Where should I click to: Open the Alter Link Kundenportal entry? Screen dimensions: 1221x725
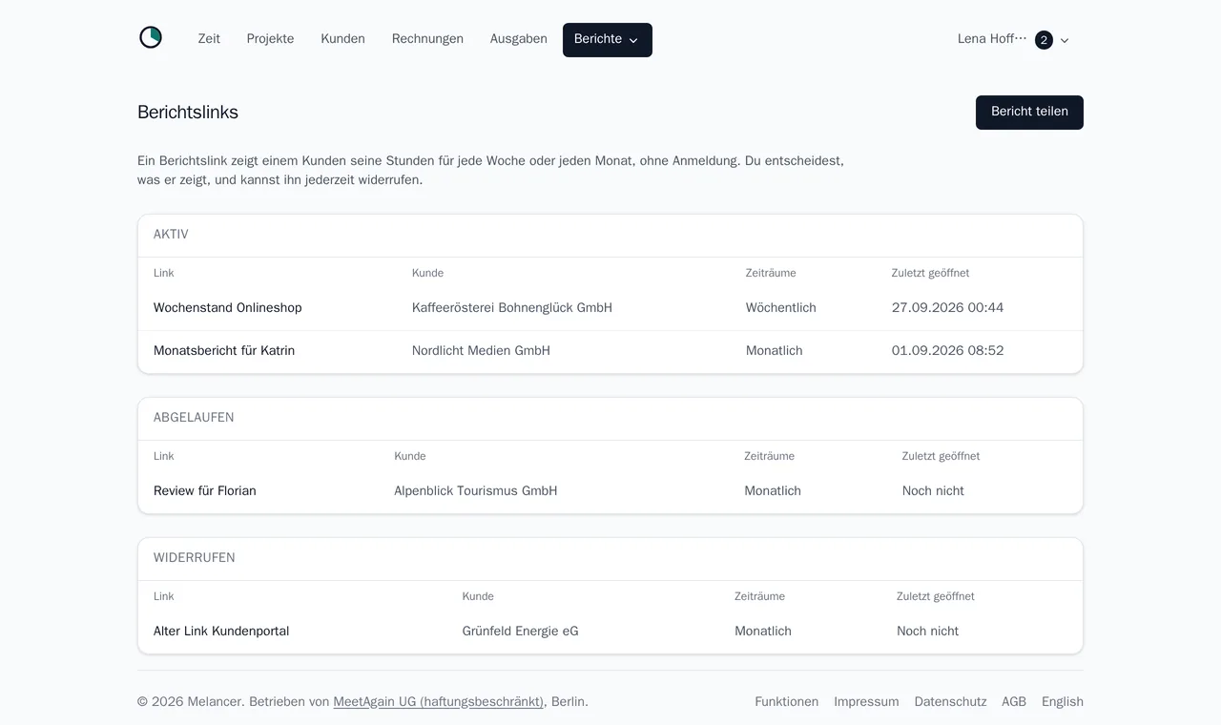tap(221, 632)
